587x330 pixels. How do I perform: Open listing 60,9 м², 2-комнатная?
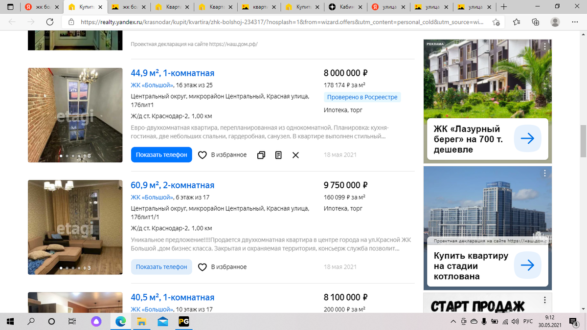[x=173, y=185]
